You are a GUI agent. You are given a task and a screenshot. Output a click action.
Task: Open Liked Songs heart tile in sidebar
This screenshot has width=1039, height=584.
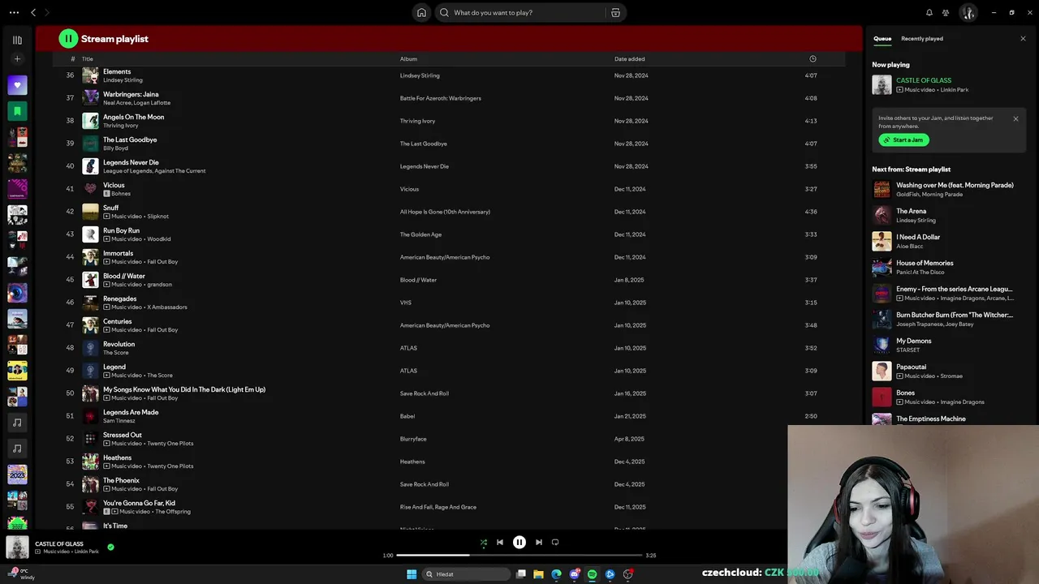[x=17, y=85]
